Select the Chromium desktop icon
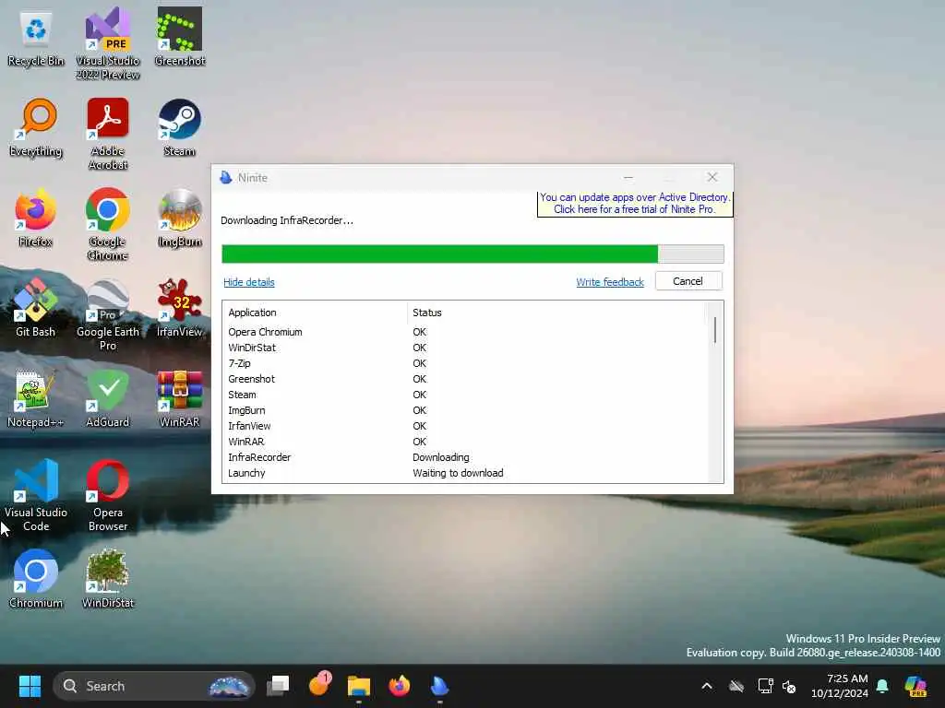945x708 pixels. click(36, 579)
